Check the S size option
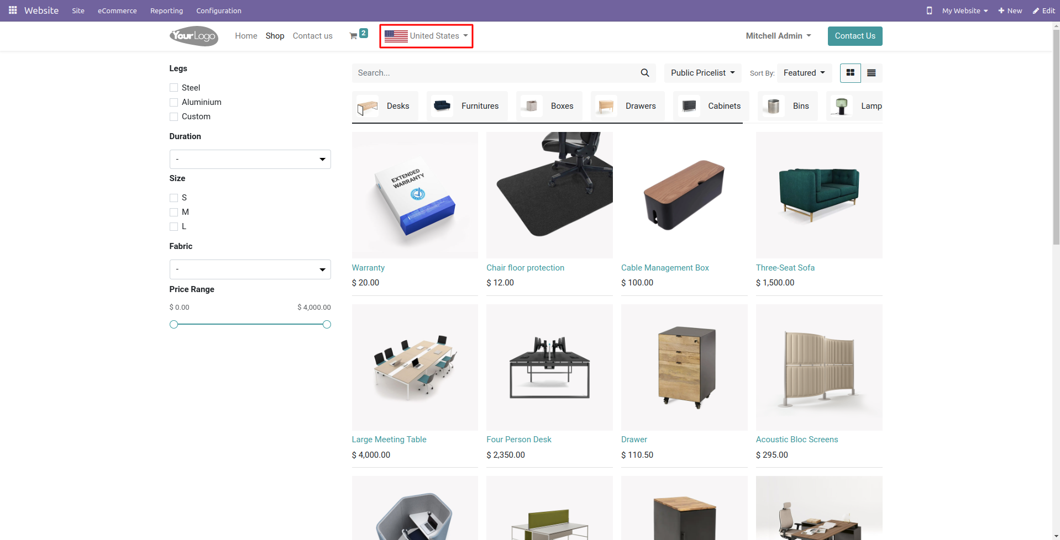This screenshot has height=540, width=1060. [174, 198]
